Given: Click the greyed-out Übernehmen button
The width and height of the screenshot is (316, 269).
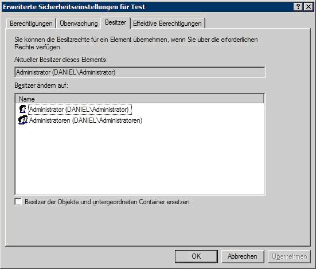Looking at the screenshot, I should point(289,256).
